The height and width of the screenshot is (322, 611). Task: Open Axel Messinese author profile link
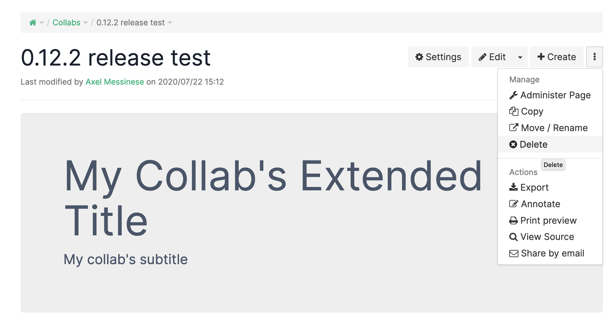(x=115, y=82)
